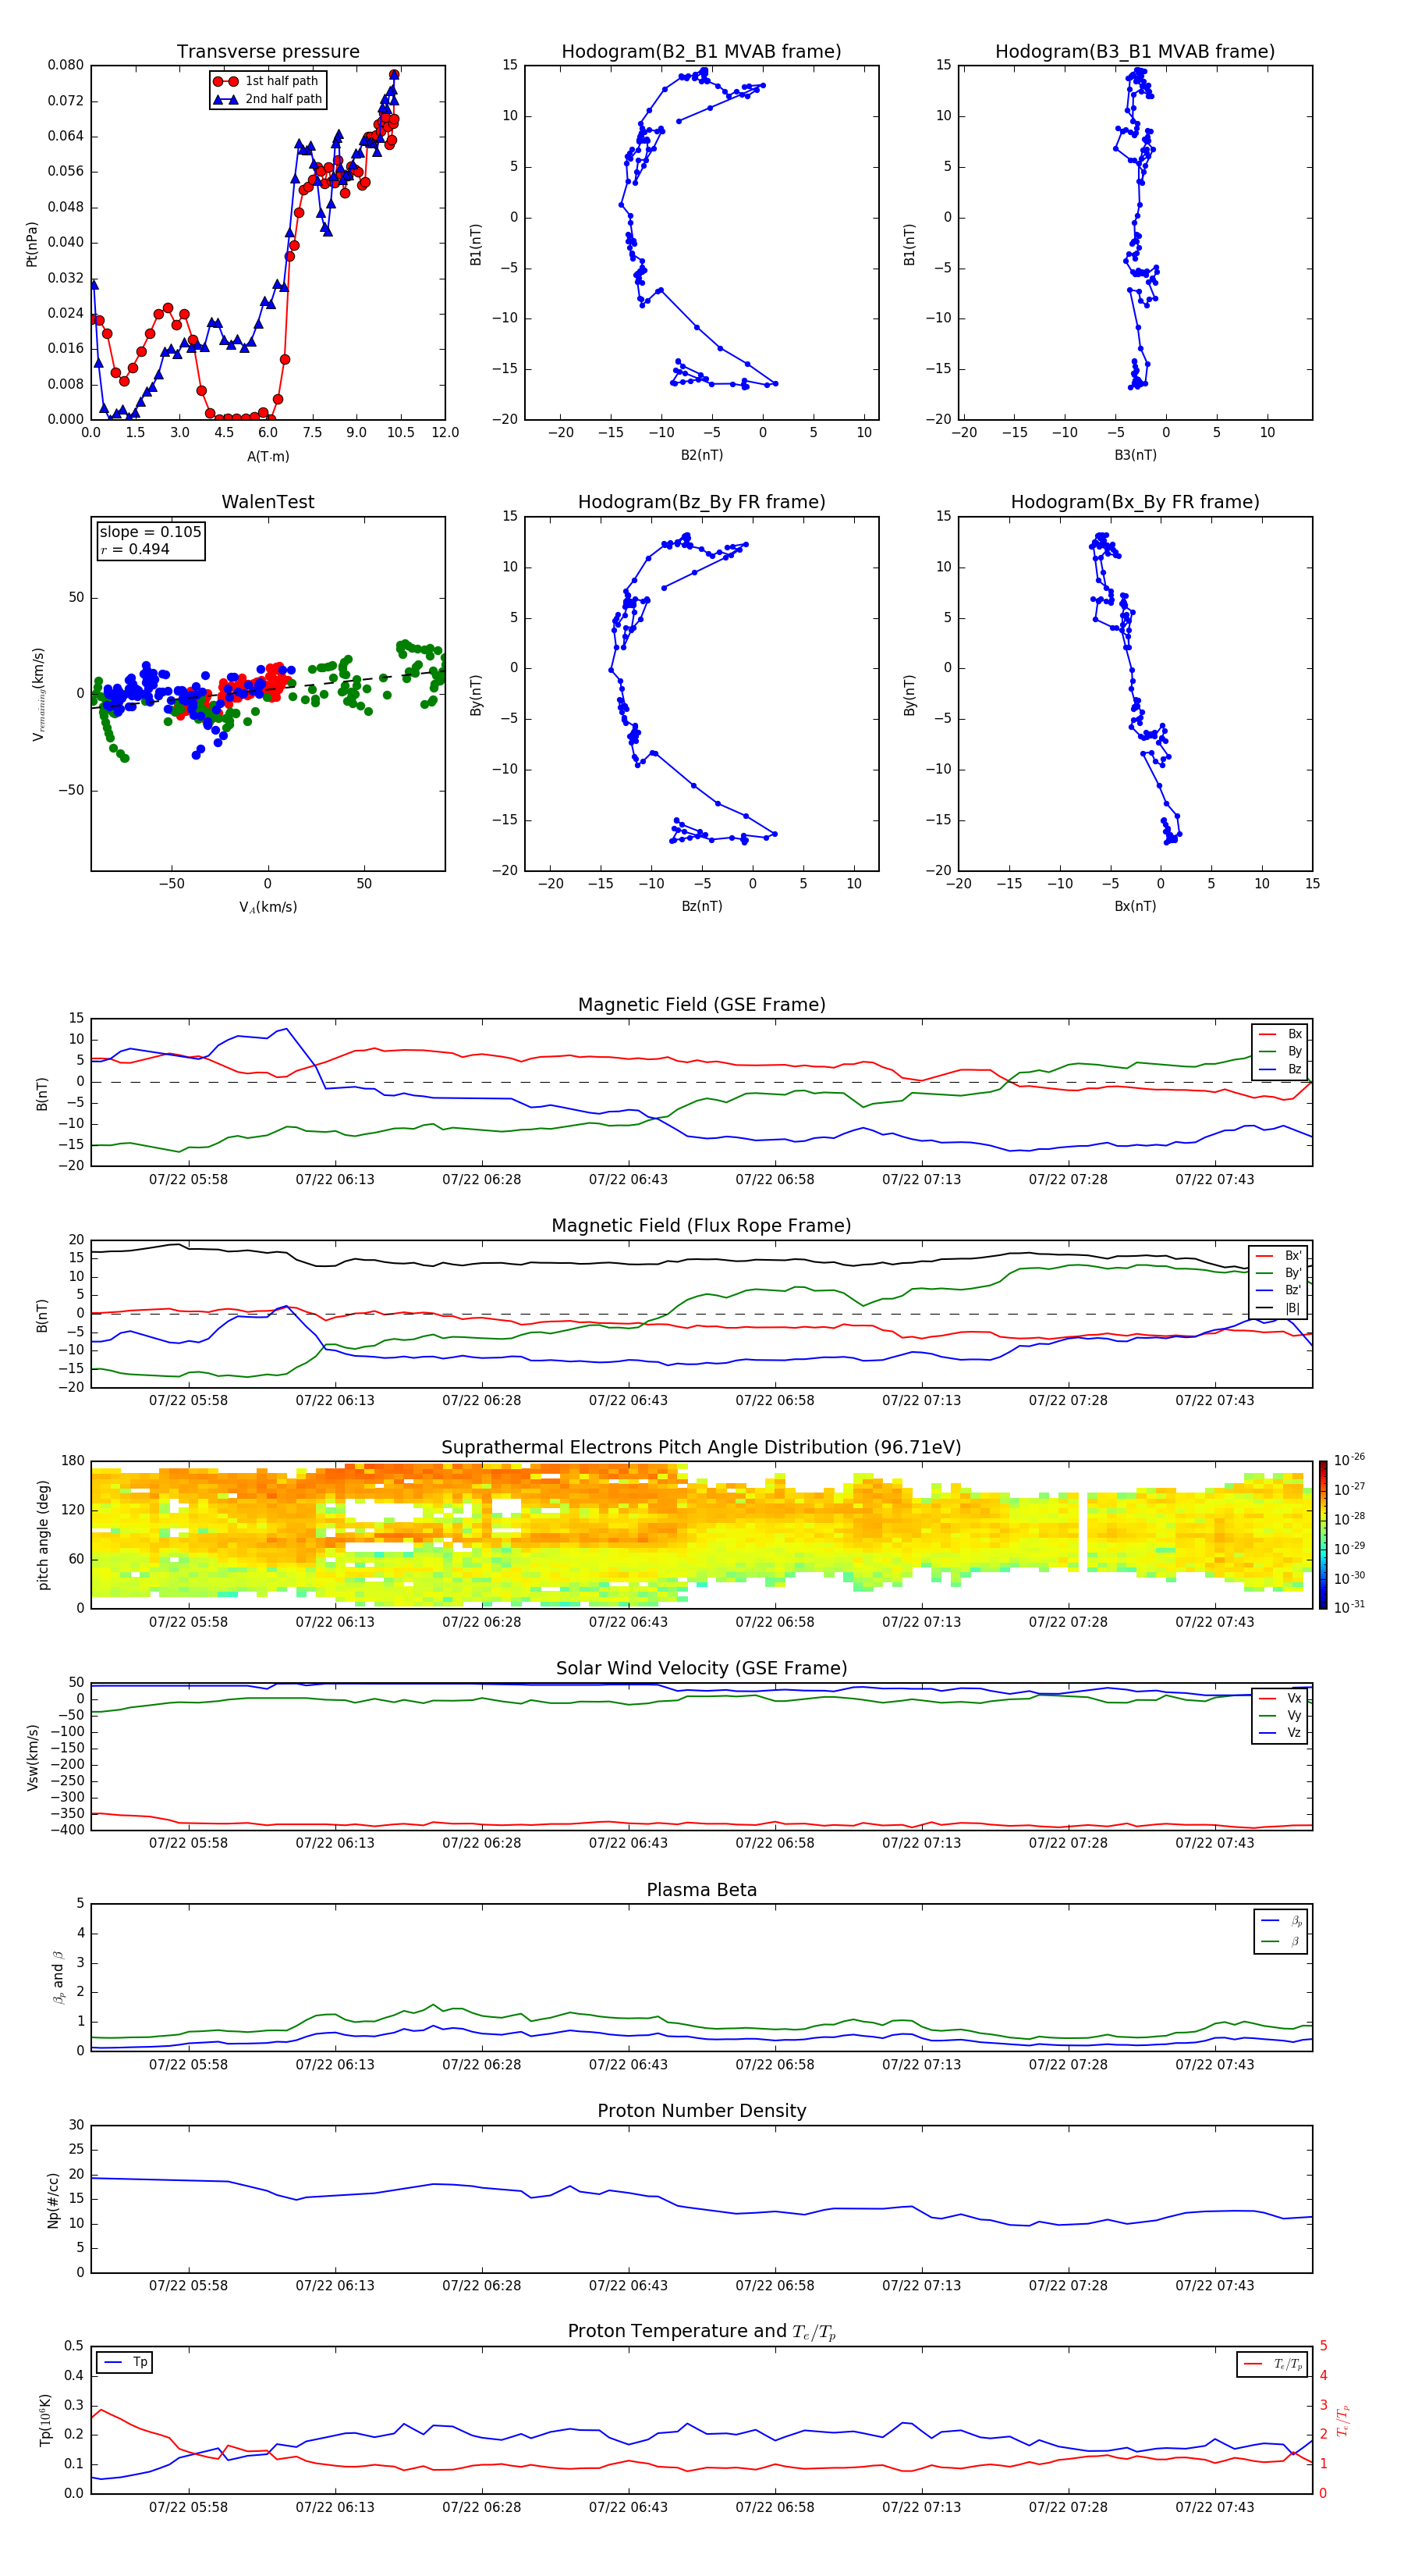Click the "V_A(km/s)" x-axis label
This screenshot has width=1404, height=2576.
(268, 908)
